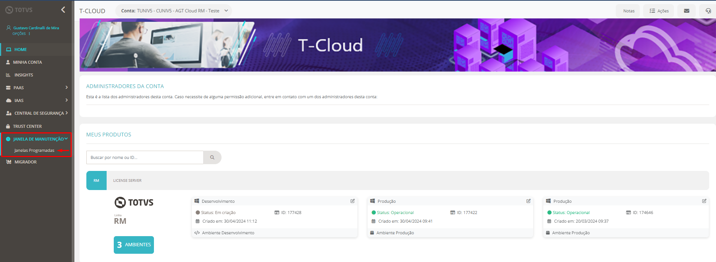Click the HOME laptop icon
Screen dimensions: 716x262
[x=9, y=49]
